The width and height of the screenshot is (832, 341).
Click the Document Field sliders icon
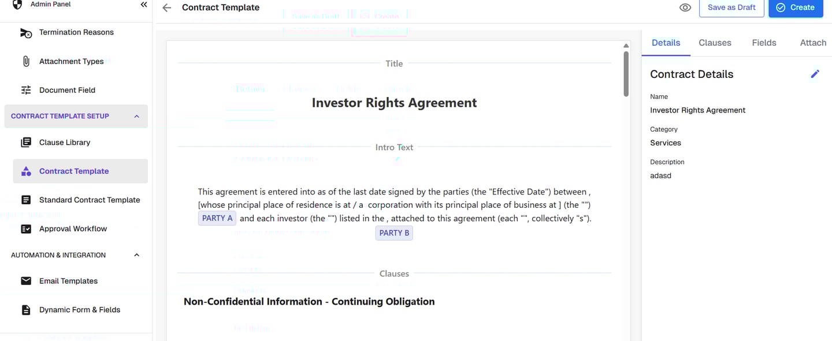[x=26, y=90]
